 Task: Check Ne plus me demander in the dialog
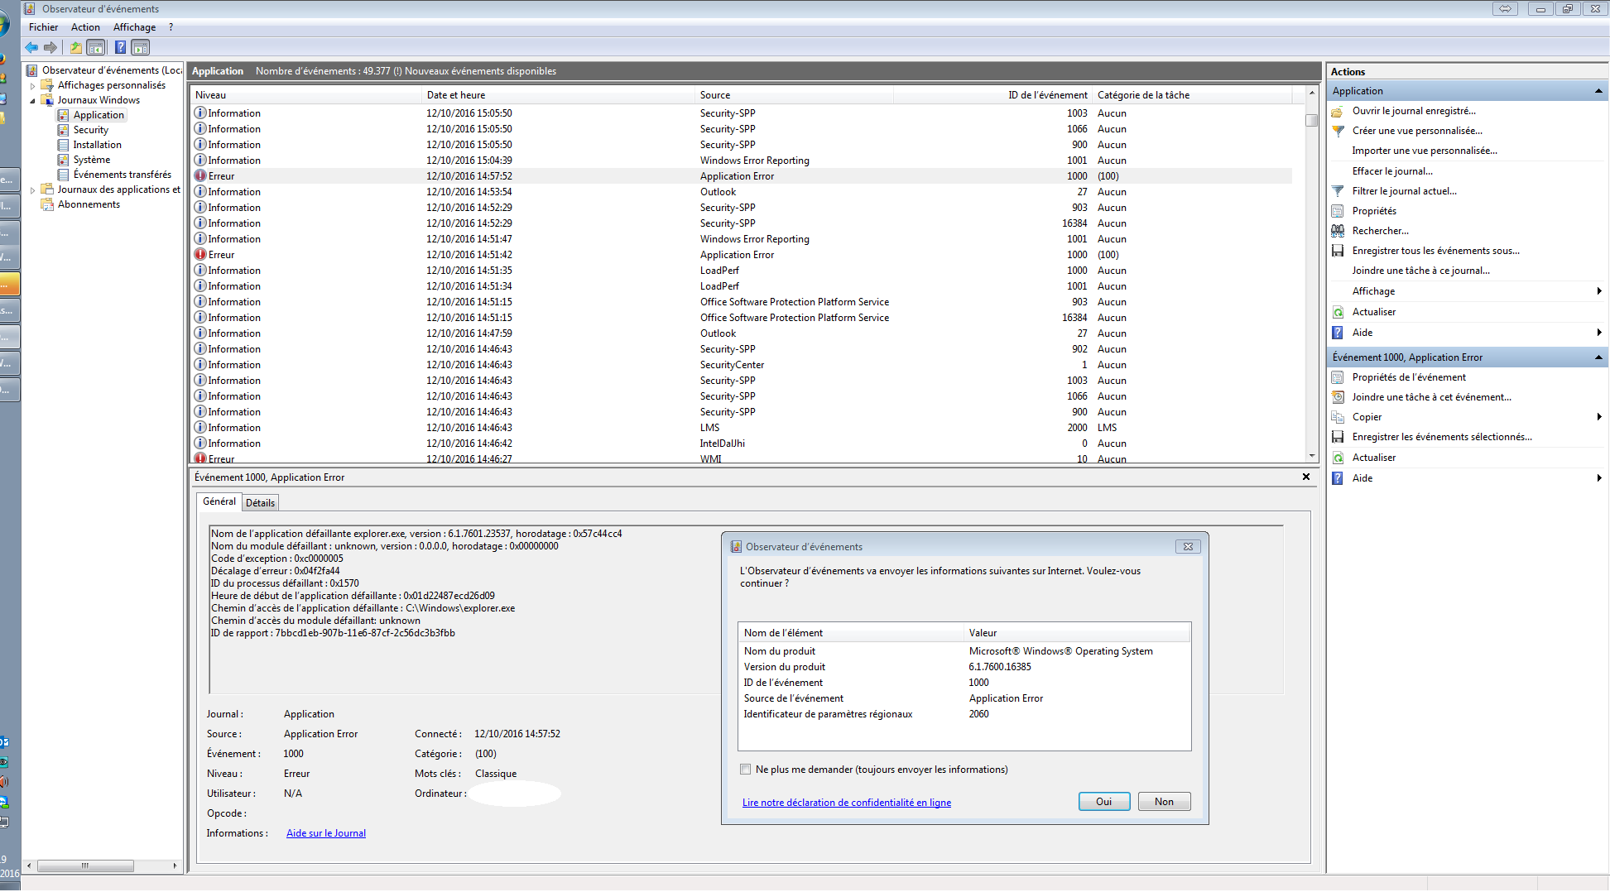click(x=746, y=769)
